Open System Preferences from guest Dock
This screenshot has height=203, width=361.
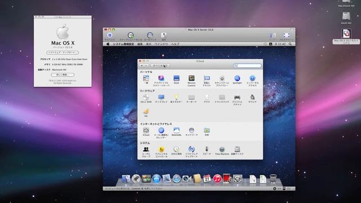tap(237, 179)
